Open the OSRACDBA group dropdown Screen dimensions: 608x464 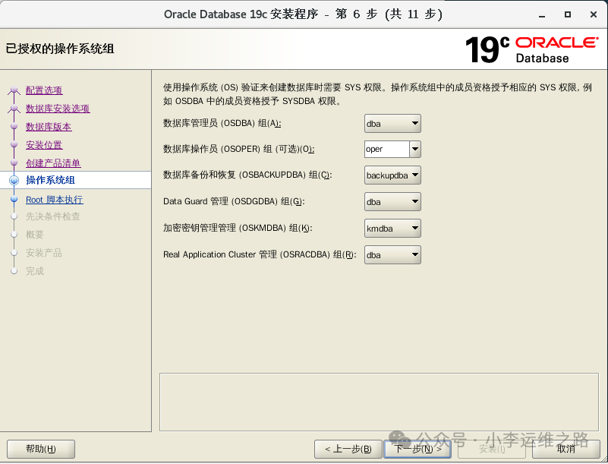click(x=392, y=255)
